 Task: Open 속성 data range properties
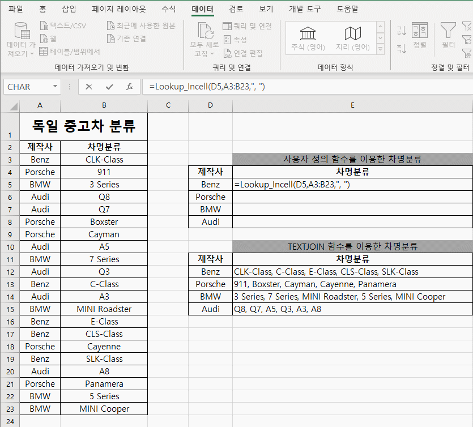[x=235, y=40]
